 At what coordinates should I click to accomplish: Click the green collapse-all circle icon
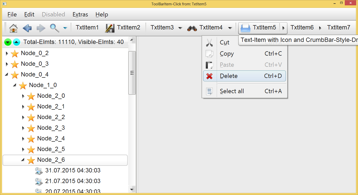(8, 42)
